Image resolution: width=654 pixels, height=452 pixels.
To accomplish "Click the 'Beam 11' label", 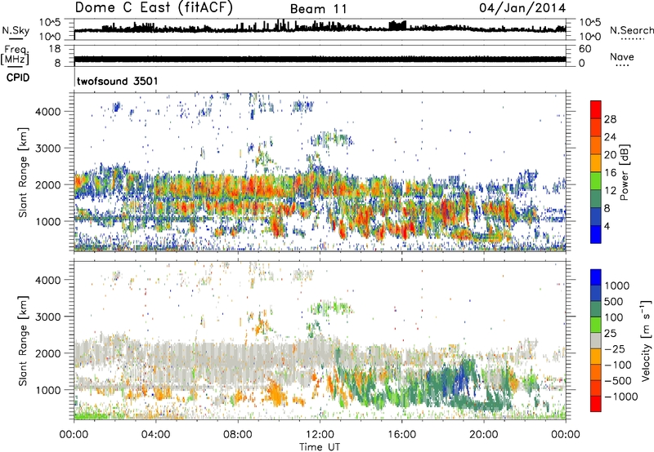I will pos(318,9).
